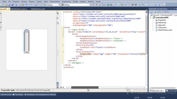Click the horizontal split view icon
177x99 pixels.
tap(58, 85)
